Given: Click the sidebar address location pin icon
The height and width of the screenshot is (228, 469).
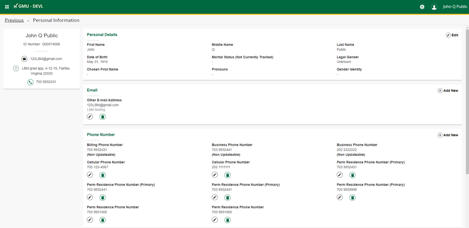Looking at the screenshot, I should [x=16, y=69].
